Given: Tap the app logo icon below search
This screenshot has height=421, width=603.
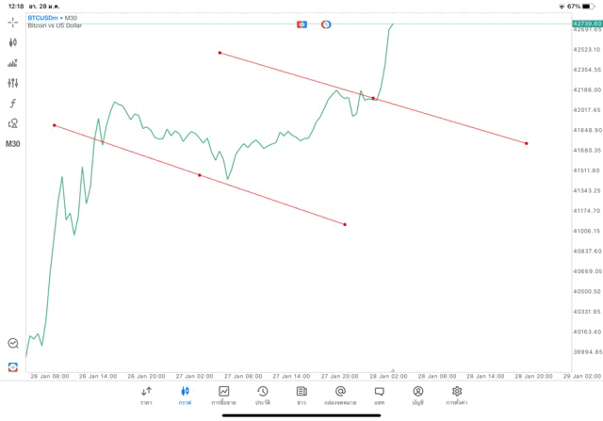Looking at the screenshot, I should [x=13, y=366].
